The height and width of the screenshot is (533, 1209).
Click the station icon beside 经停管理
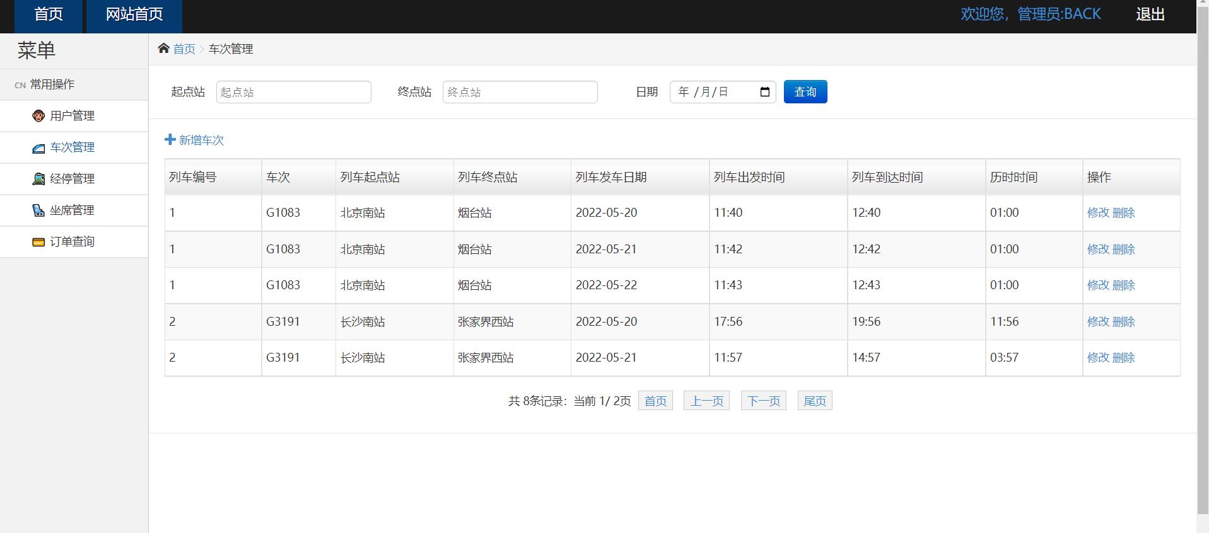38,179
